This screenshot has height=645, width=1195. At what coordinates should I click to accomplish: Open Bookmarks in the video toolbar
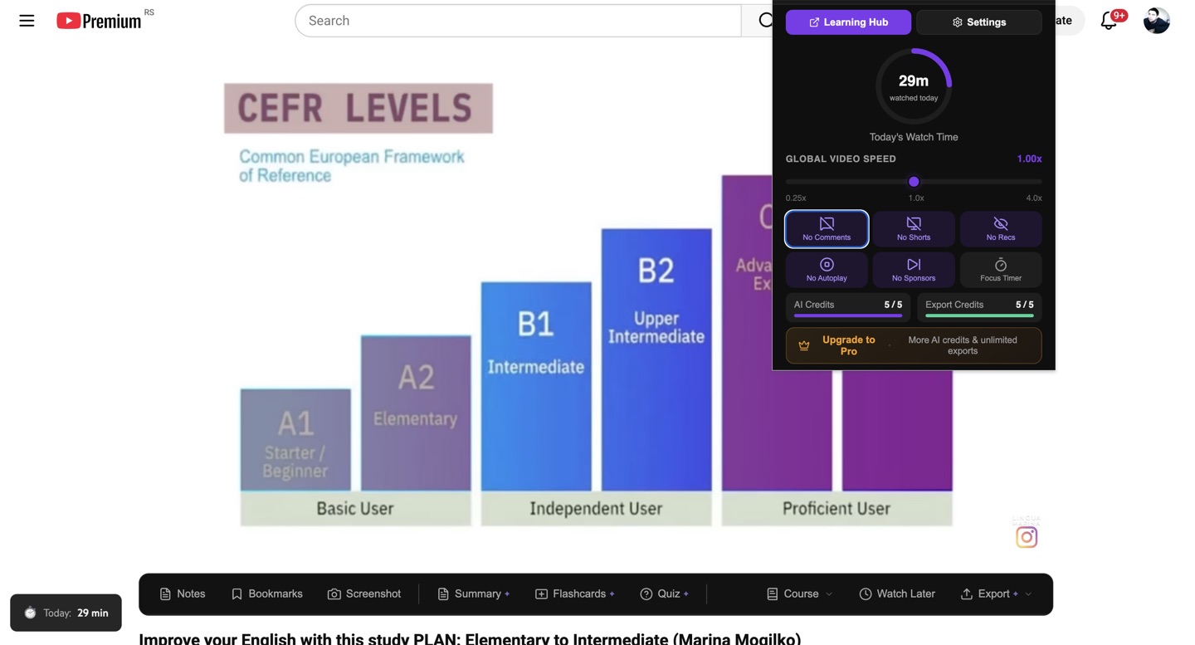point(266,594)
